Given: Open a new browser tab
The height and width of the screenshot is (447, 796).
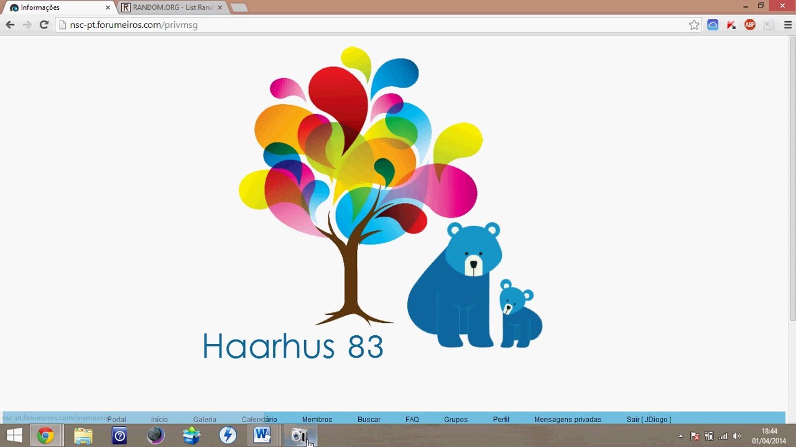Looking at the screenshot, I should (239, 7).
